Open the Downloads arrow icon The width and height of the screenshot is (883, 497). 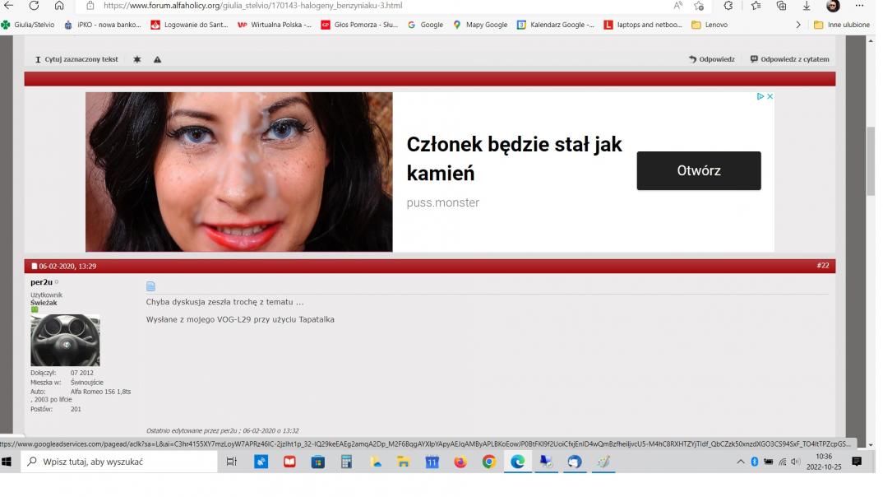pyautogui.click(x=807, y=6)
